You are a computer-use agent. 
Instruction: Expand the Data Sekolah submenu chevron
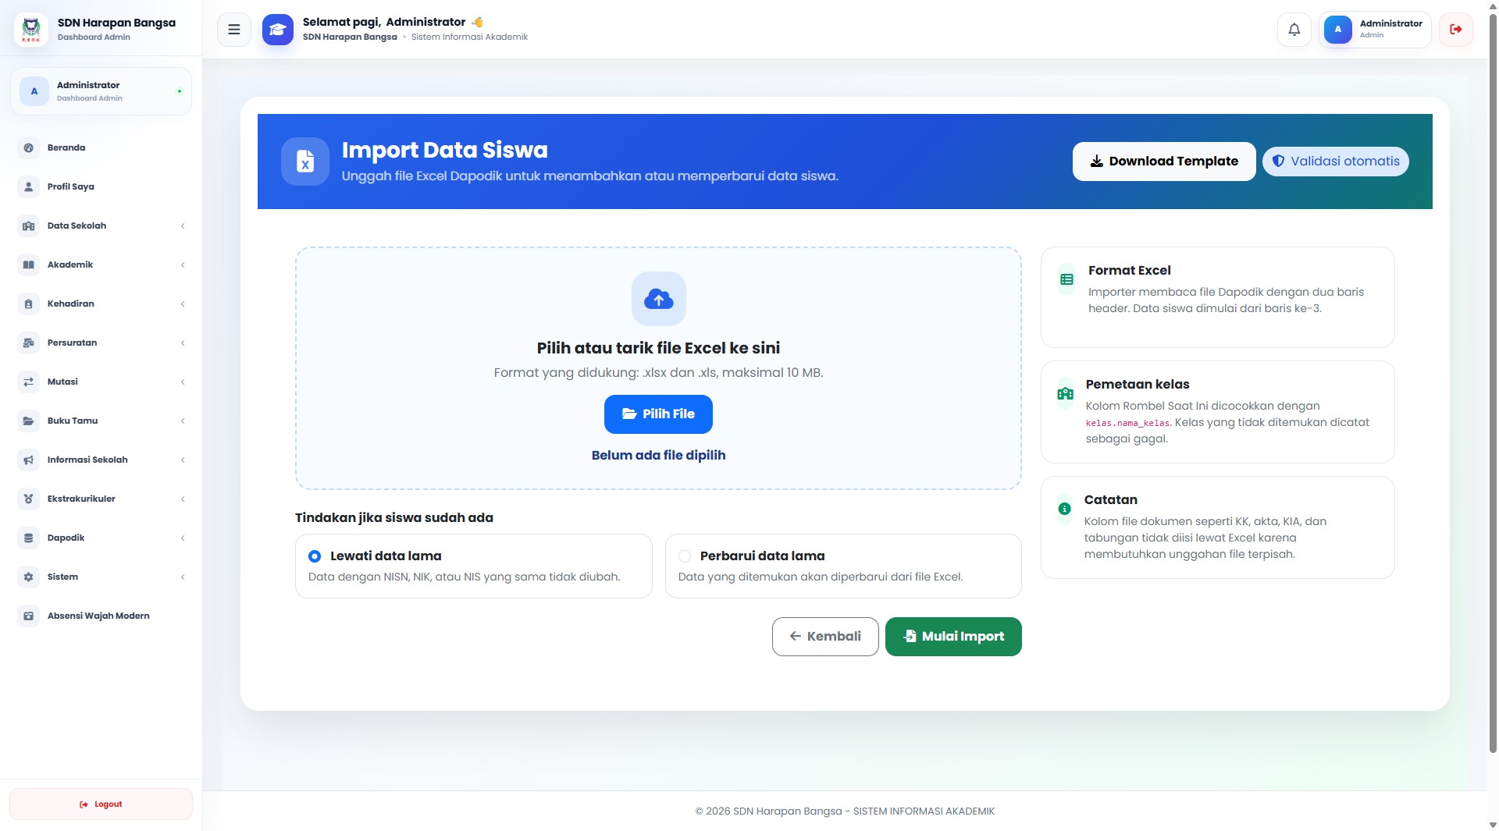[183, 226]
